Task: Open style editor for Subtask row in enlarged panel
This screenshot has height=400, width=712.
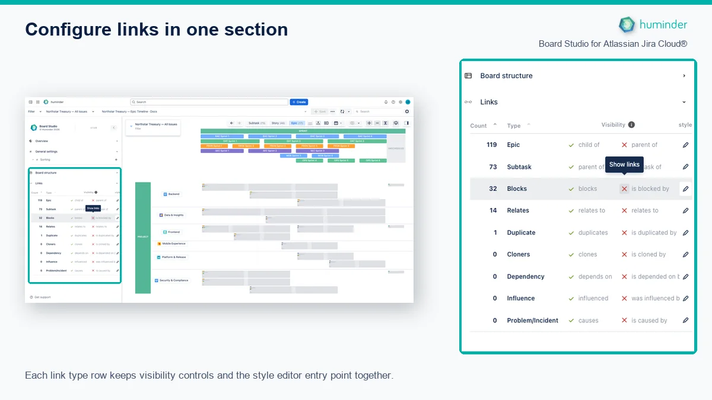Action: coord(685,167)
